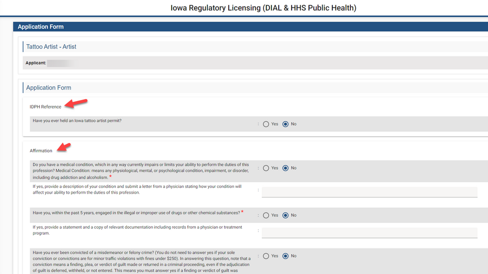Click the IDPH Reference section label
488x274 pixels.
click(45, 107)
